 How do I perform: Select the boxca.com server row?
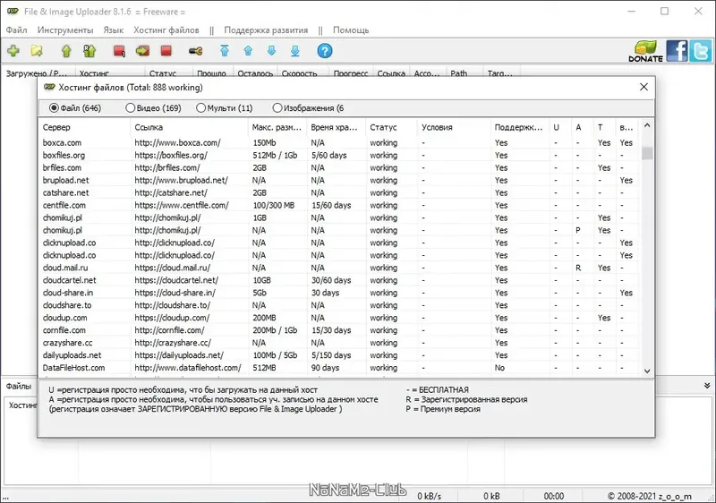pos(338,143)
